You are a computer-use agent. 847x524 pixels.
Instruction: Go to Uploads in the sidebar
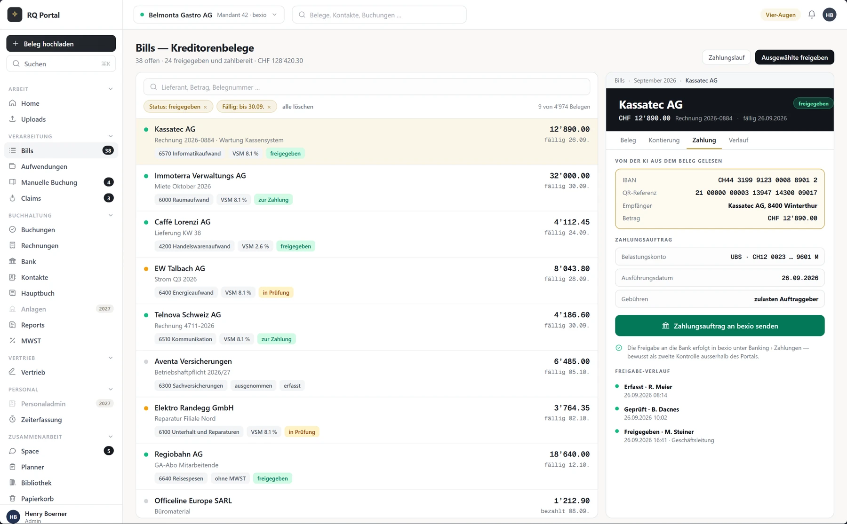click(61, 119)
